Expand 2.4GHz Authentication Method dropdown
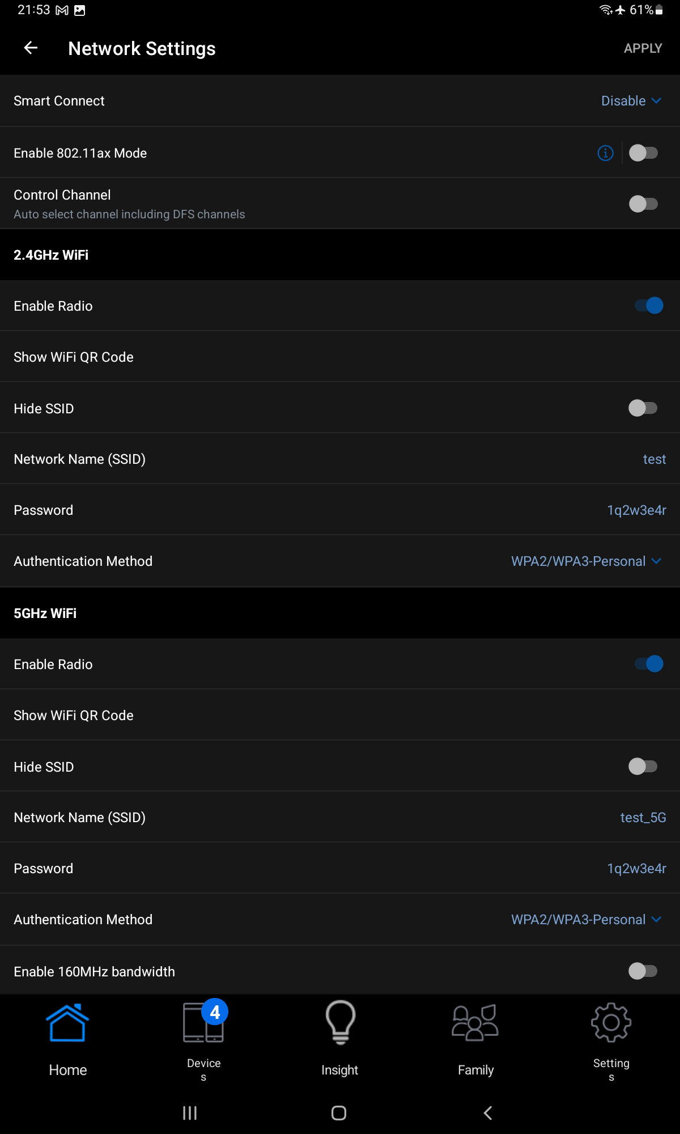 [586, 561]
